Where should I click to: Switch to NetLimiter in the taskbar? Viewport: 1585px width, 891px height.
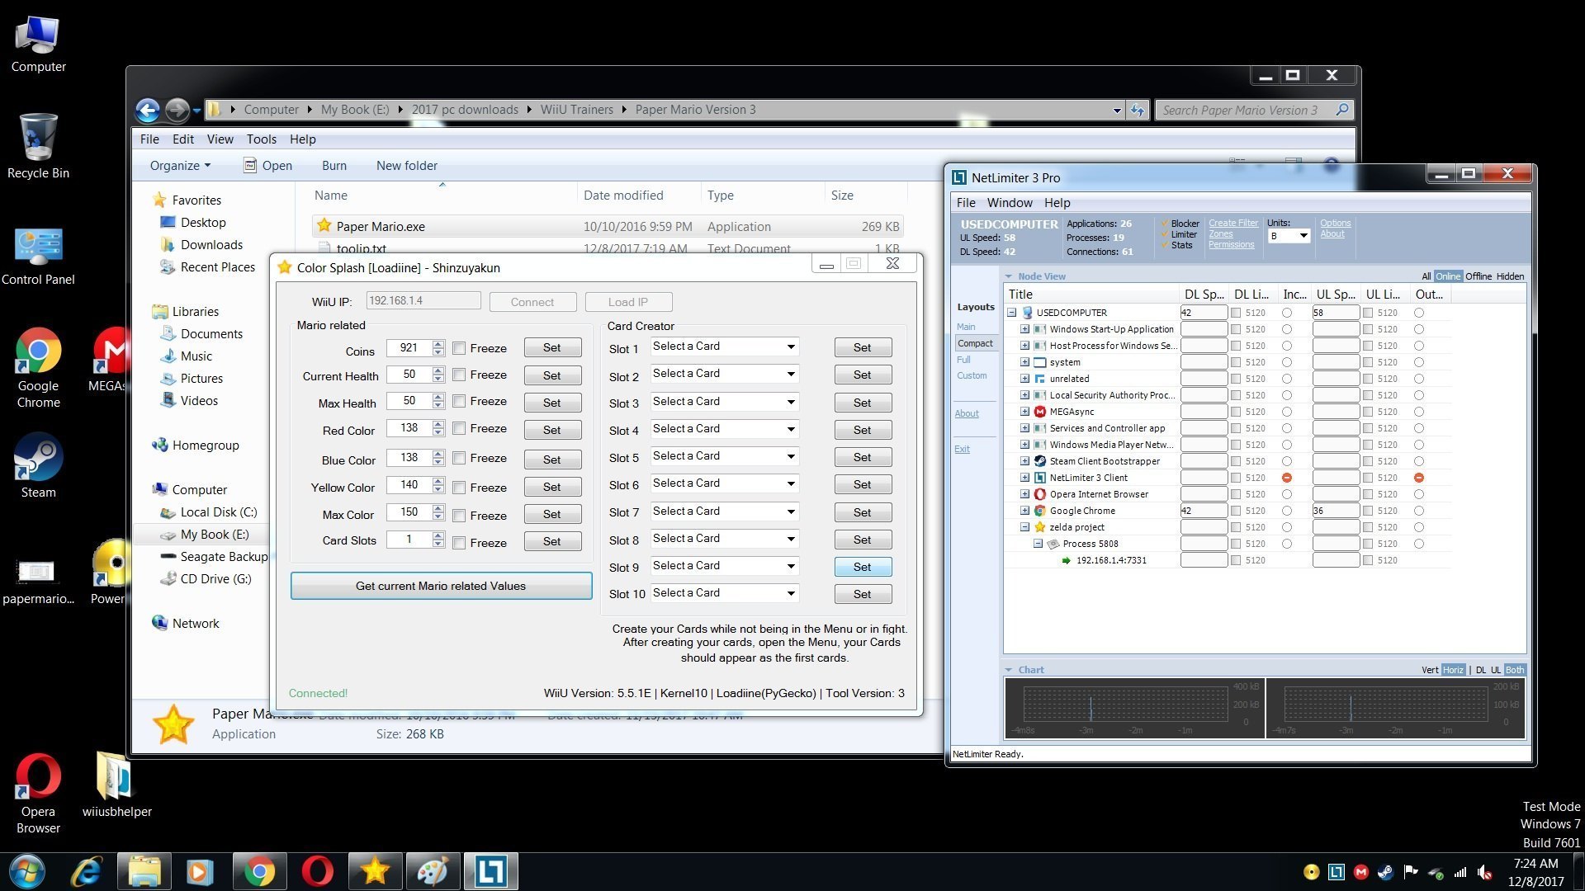tap(490, 871)
